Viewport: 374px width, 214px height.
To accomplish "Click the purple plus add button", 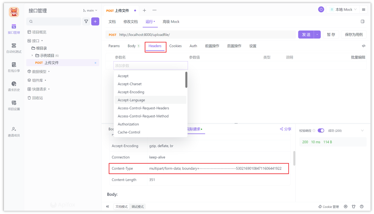I will coord(95,21).
